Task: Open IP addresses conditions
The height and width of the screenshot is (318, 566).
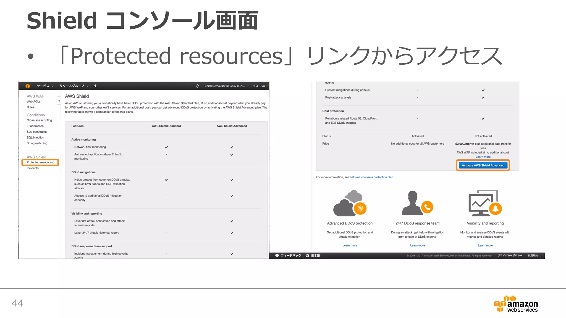Action: tap(35, 126)
